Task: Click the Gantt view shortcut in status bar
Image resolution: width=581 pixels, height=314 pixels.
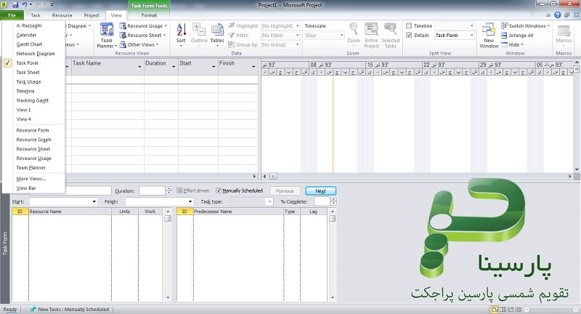Action: (x=495, y=309)
